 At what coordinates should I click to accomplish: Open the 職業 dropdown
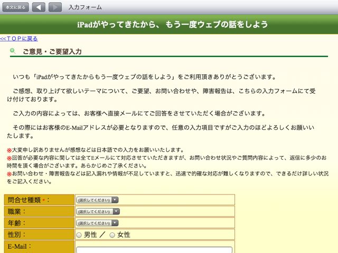98,212
